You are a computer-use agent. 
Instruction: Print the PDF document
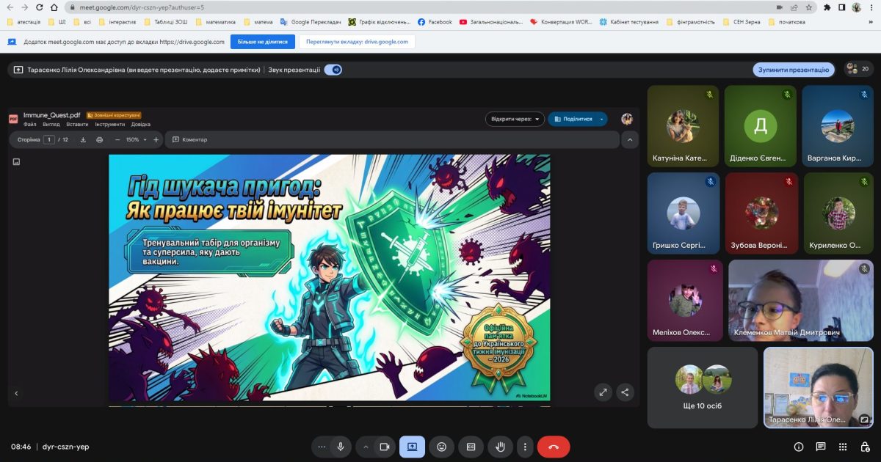(x=100, y=139)
